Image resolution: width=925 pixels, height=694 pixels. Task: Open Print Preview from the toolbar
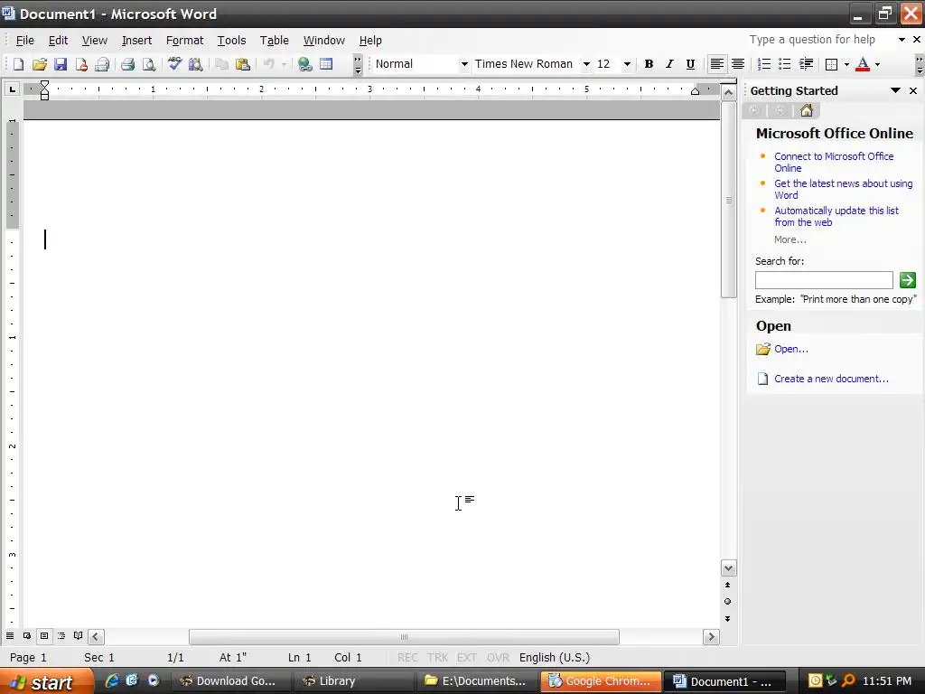[149, 64]
